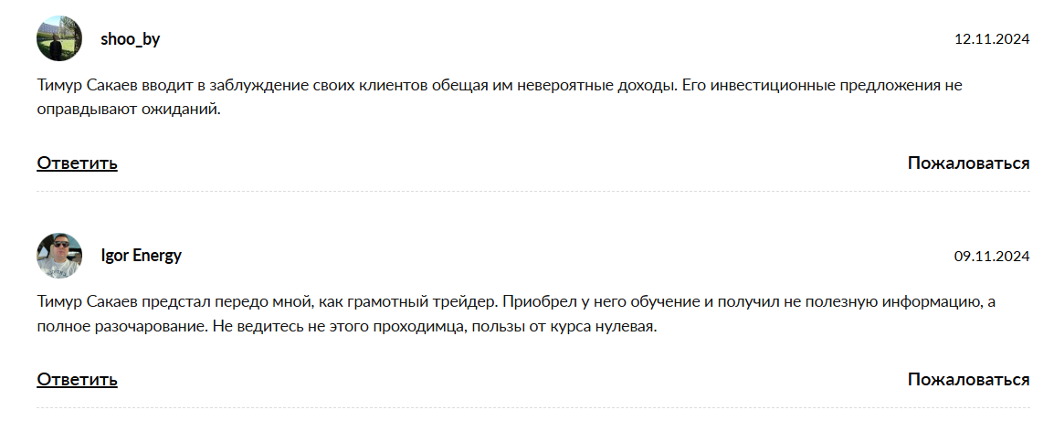Click the text "оправдывают ожиданий"
Viewport: 1054px width, 431px height.
130,110
